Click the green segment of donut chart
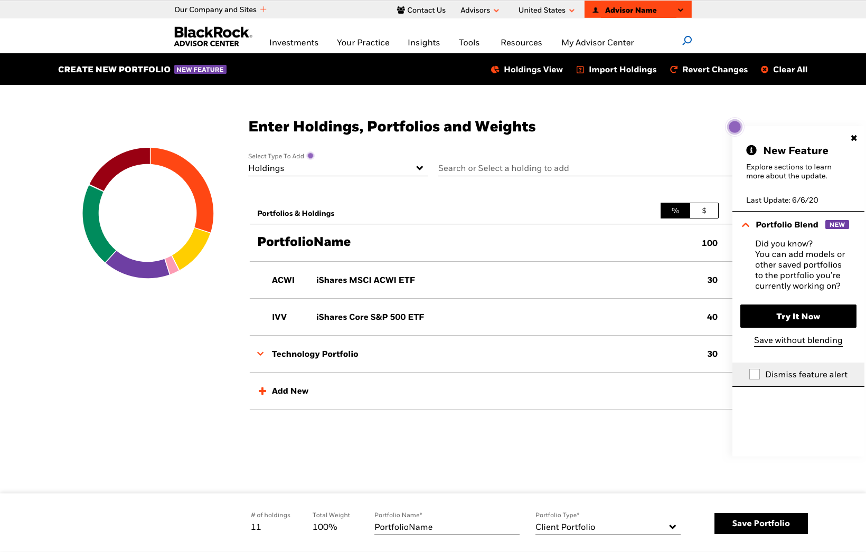The width and height of the screenshot is (866, 552). pyautogui.click(x=93, y=223)
